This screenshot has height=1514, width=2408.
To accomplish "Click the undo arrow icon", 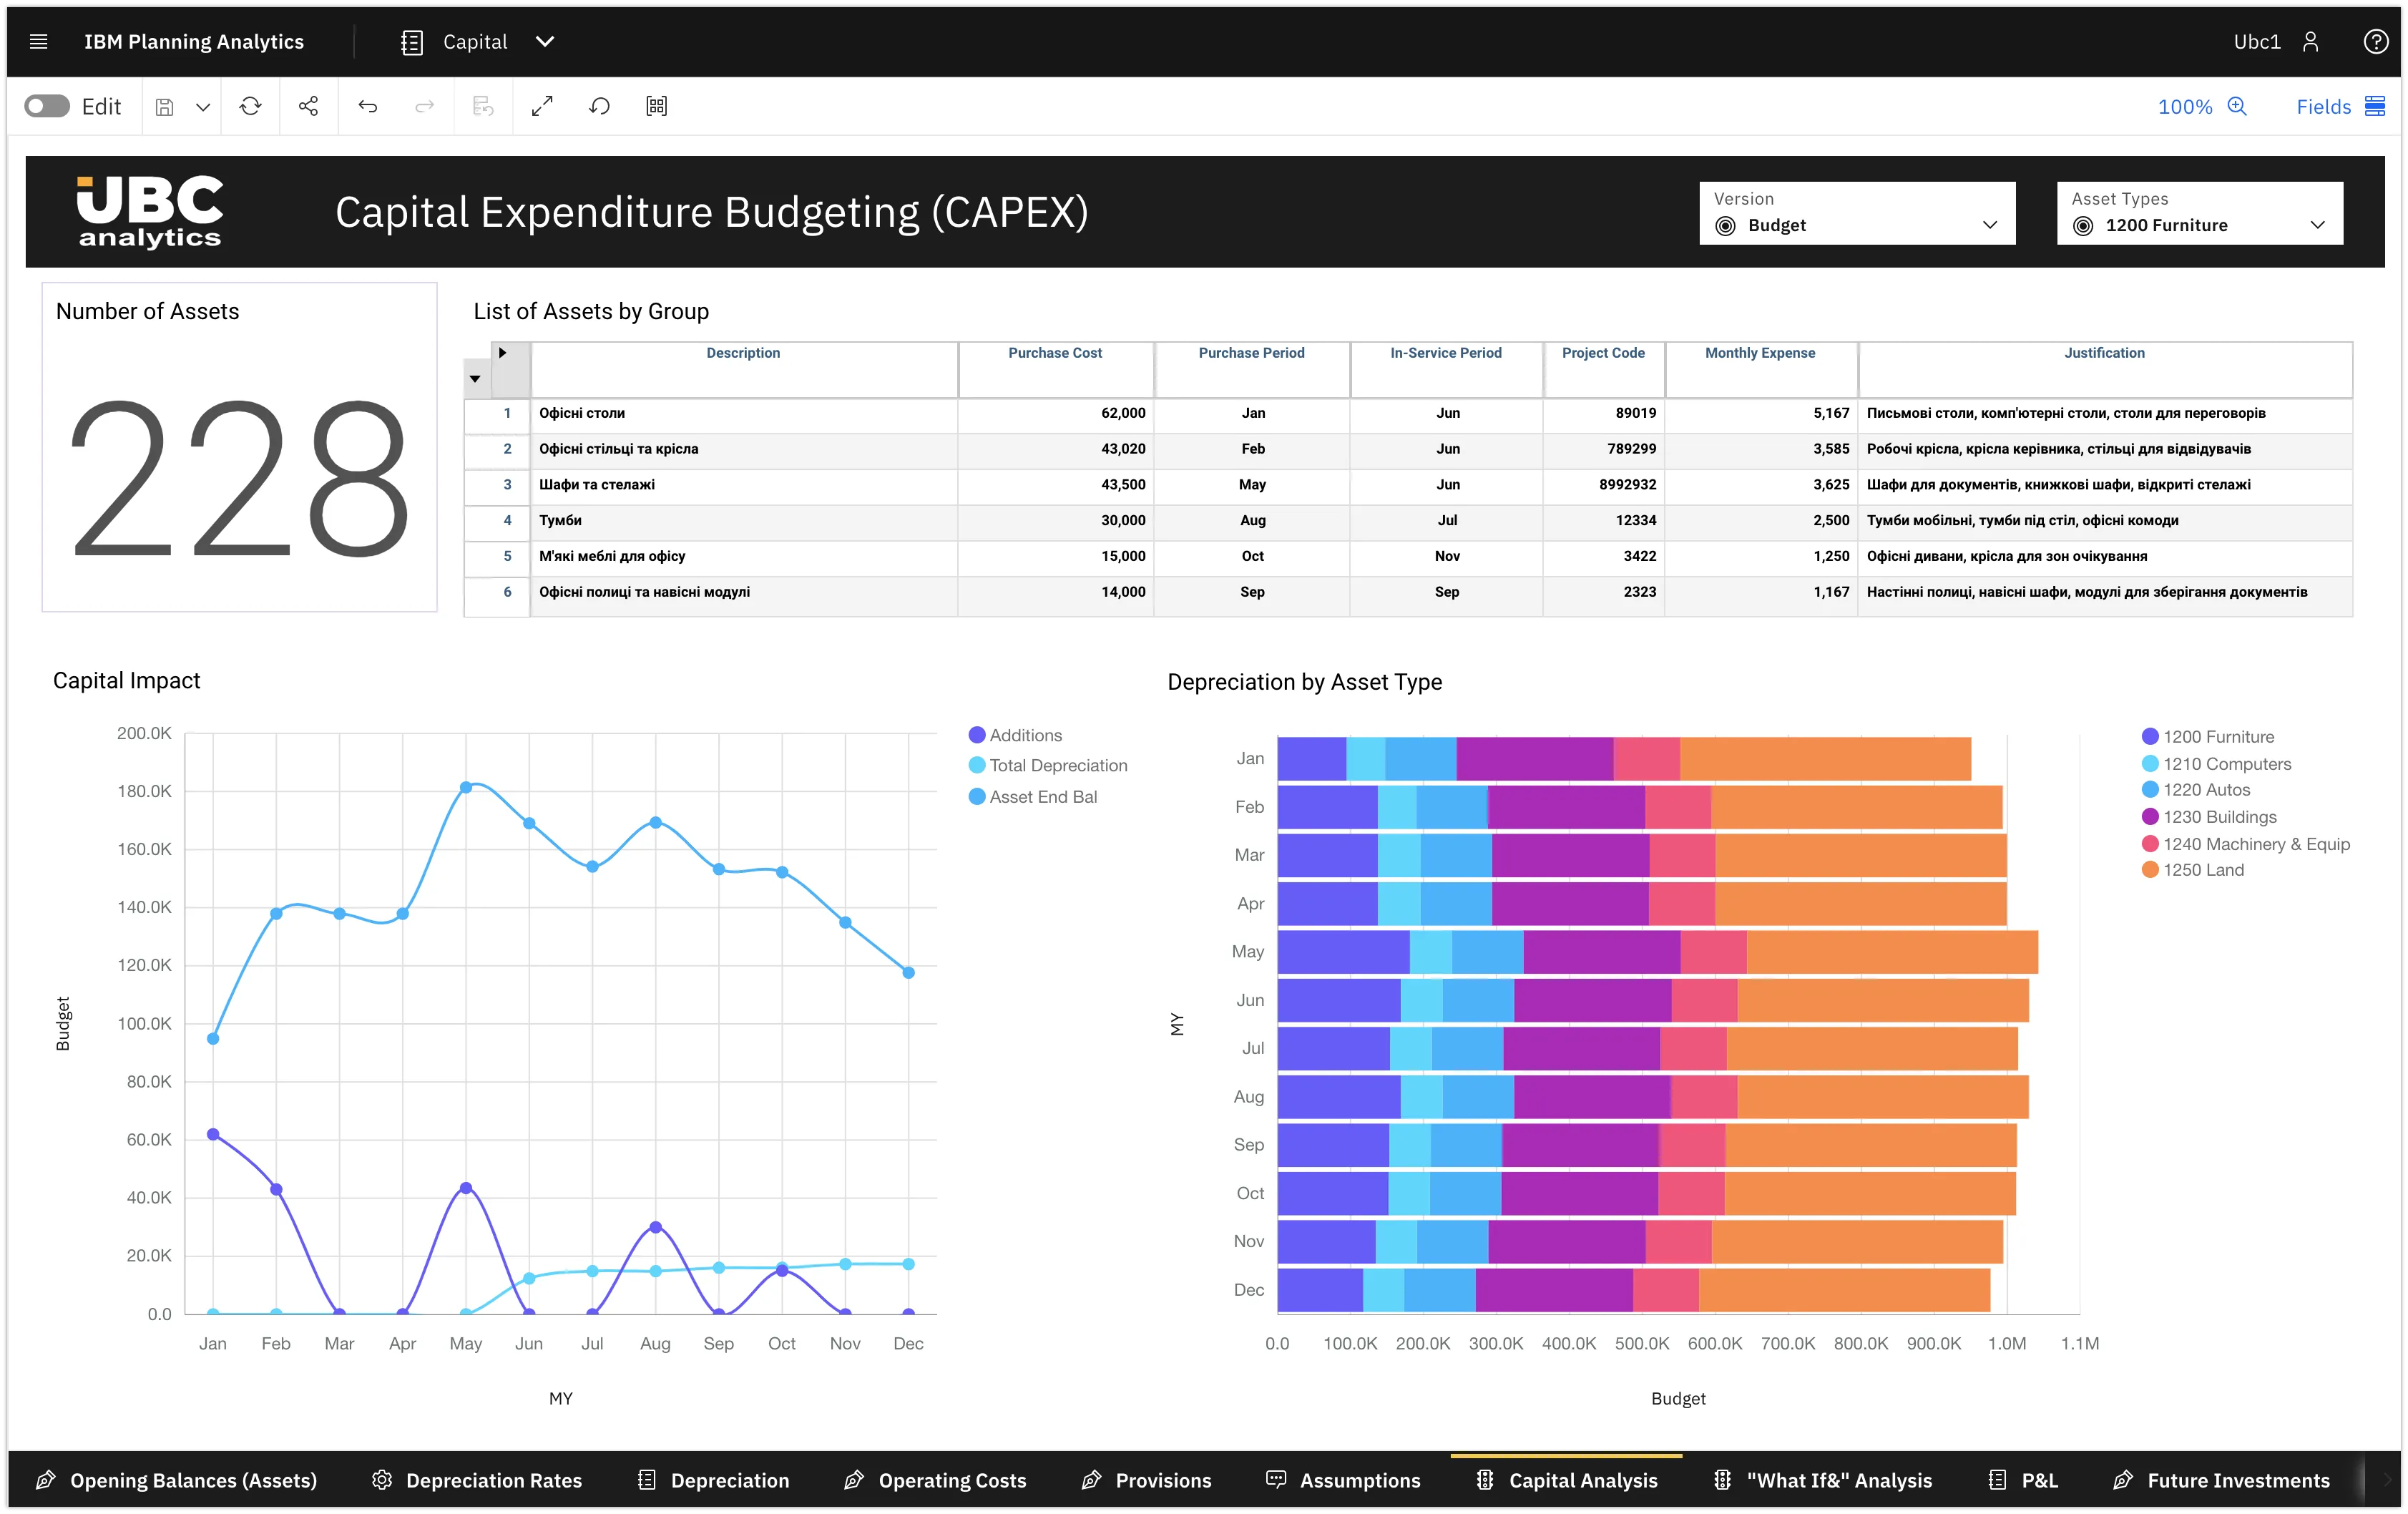I will click(x=367, y=106).
